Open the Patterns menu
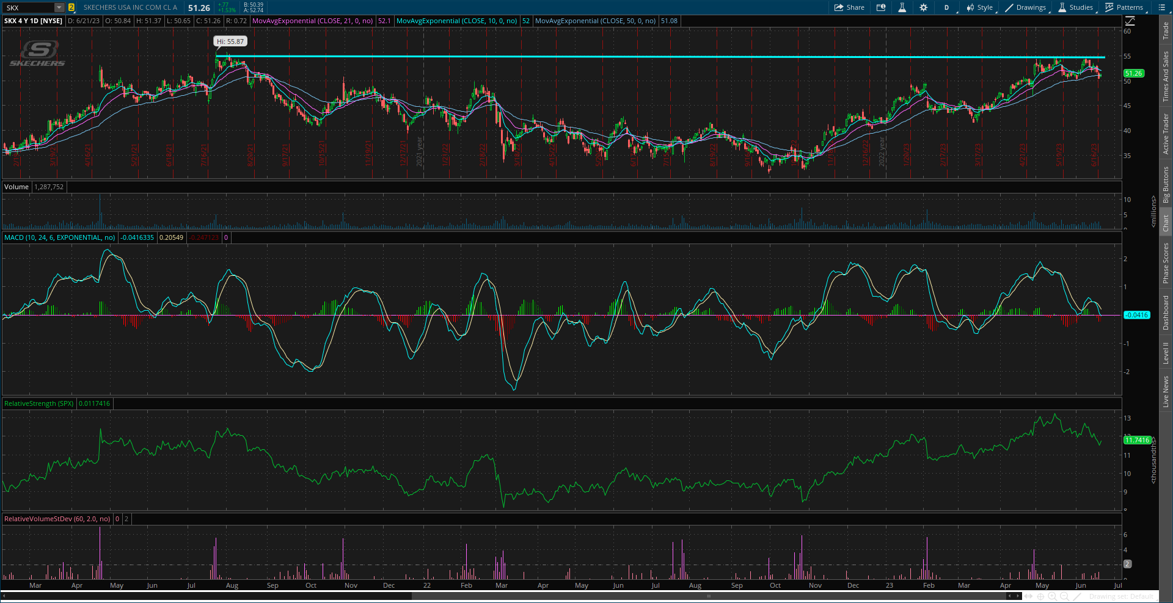 point(1125,7)
